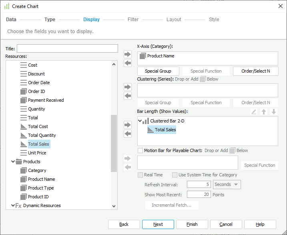Click add arrow for X-Axis Category
This screenshot has height=235, width=287.
coord(128,54)
